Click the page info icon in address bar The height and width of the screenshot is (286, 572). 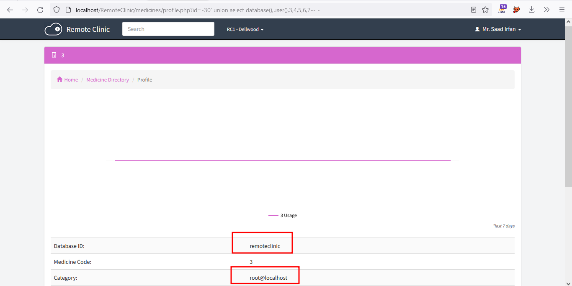pyautogui.click(x=68, y=10)
